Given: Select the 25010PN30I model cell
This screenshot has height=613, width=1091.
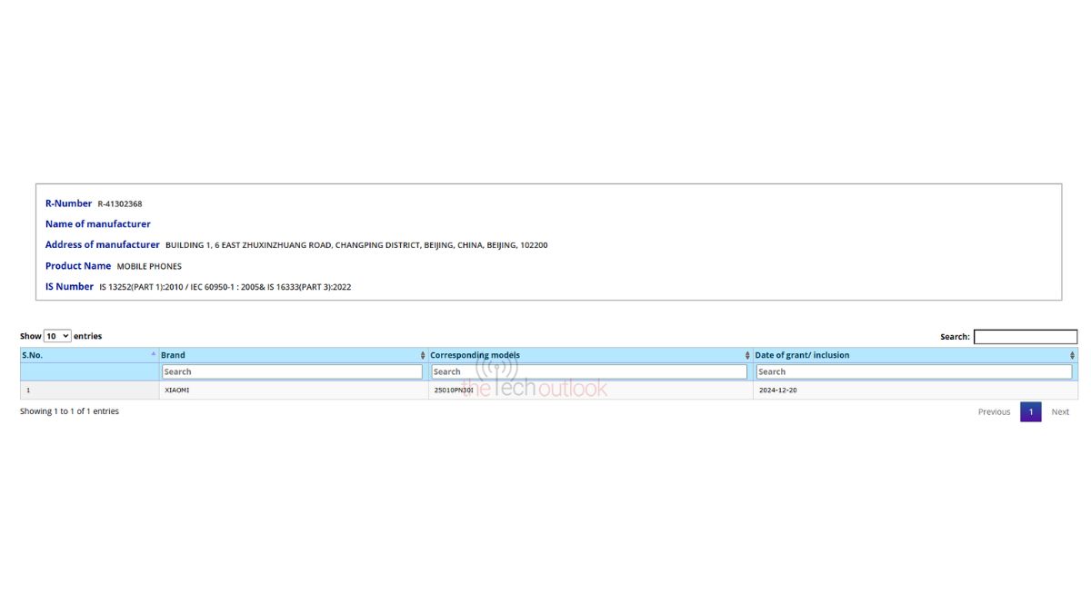Looking at the screenshot, I should [x=454, y=391].
